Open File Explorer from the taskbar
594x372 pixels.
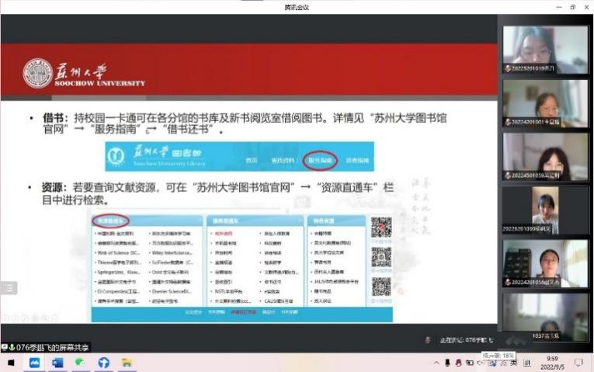tap(127, 363)
